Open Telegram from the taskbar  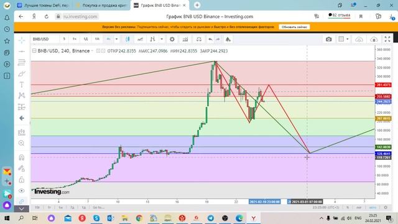coord(210,218)
